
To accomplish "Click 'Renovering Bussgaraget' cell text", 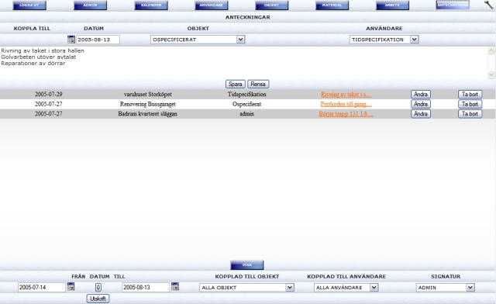I will (148, 104).
